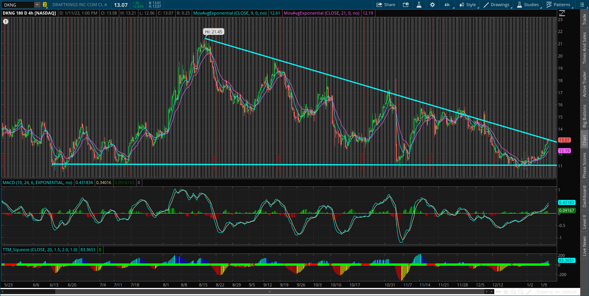Click the horizontal chart scrollbar thumb
This screenshot has width=589, height=296.
coord(269,292)
